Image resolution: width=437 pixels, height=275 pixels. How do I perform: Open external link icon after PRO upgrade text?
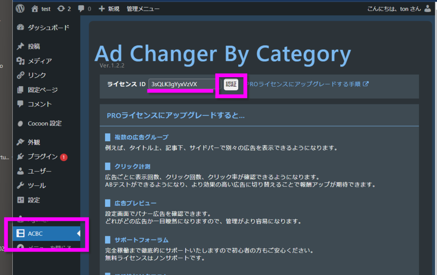point(366,84)
